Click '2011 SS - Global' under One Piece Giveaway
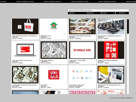The image size is (136, 102). click(x=46, y=63)
